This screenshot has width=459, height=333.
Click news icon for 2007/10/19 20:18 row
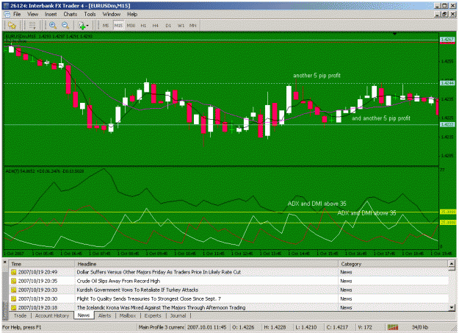click(13, 307)
